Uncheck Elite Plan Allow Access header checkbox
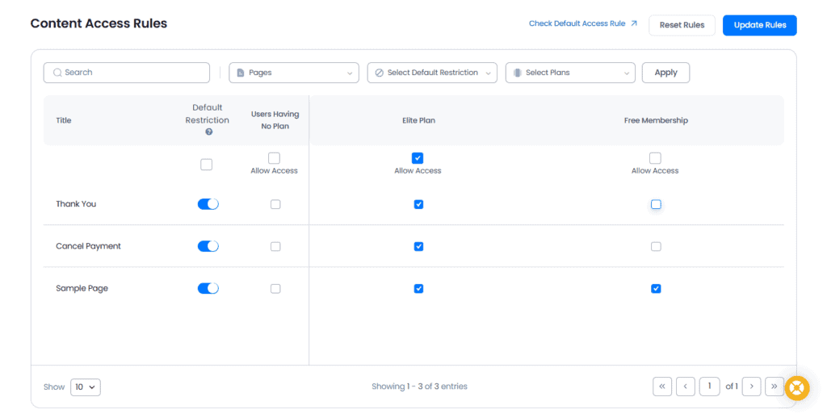 418,157
